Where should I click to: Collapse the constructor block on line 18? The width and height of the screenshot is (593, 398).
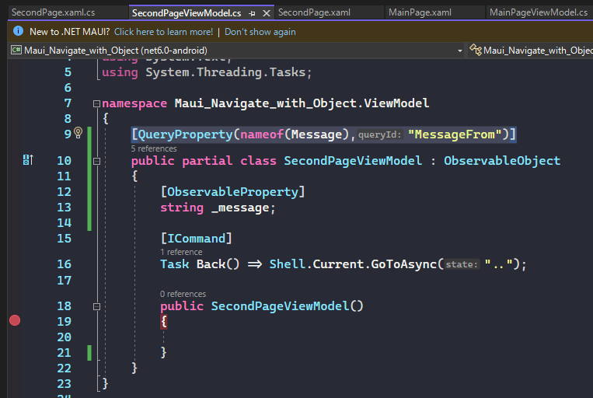point(96,306)
